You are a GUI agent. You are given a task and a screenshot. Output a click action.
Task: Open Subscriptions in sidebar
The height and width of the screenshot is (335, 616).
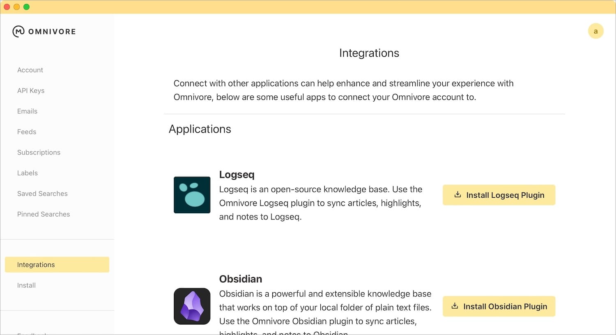coord(39,152)
